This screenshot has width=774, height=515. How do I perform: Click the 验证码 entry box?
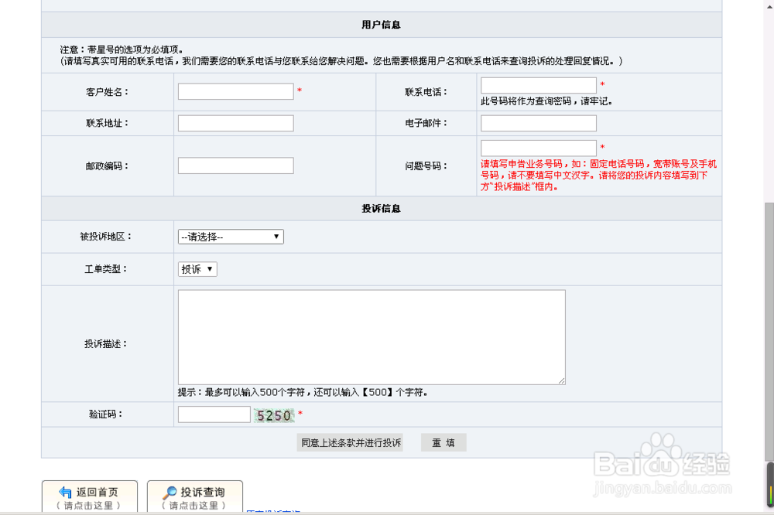tap(214, 414)
